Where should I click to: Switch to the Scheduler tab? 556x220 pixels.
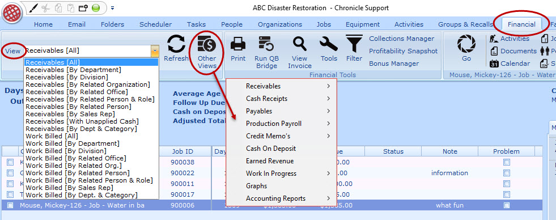pos(155,24)
